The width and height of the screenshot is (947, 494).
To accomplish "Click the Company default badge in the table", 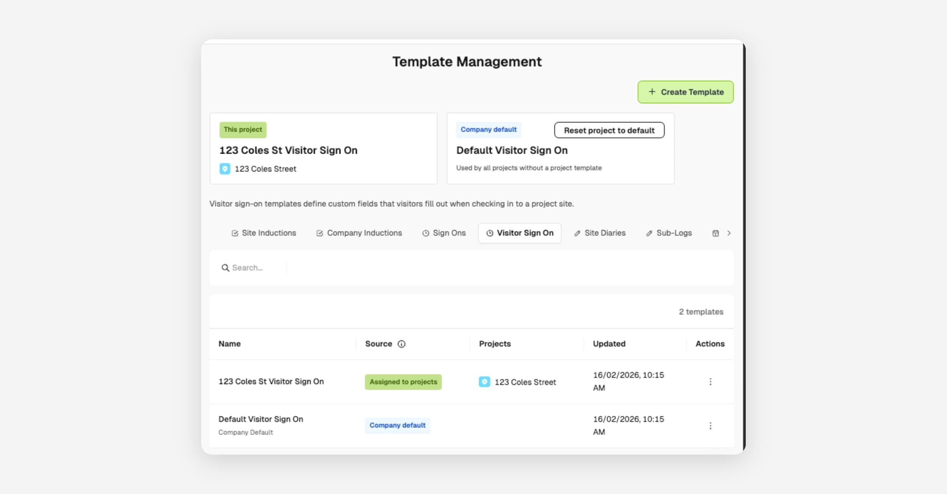I will tap(397, 425).
